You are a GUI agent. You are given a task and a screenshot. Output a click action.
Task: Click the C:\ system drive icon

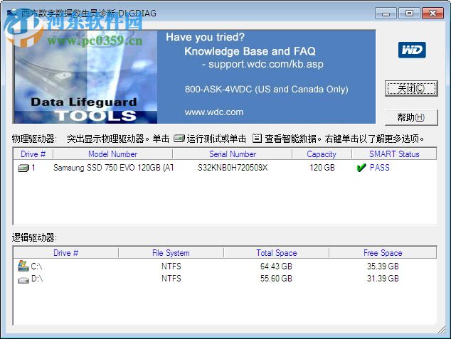pyautogui.click(x=23, y=266)
